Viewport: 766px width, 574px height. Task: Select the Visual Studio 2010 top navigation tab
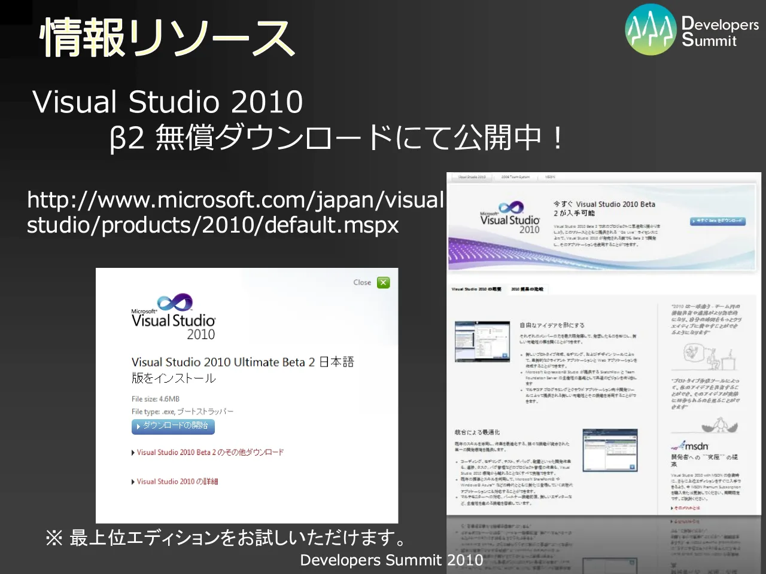click(x=472, y=177)
